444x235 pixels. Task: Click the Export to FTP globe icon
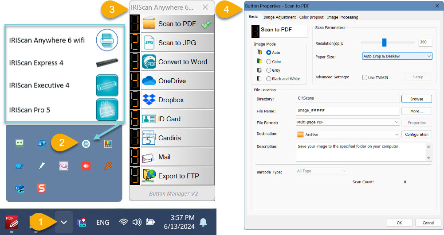pos(149,175)
